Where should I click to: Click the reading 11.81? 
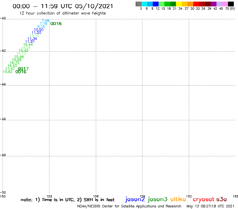point(30,41)
